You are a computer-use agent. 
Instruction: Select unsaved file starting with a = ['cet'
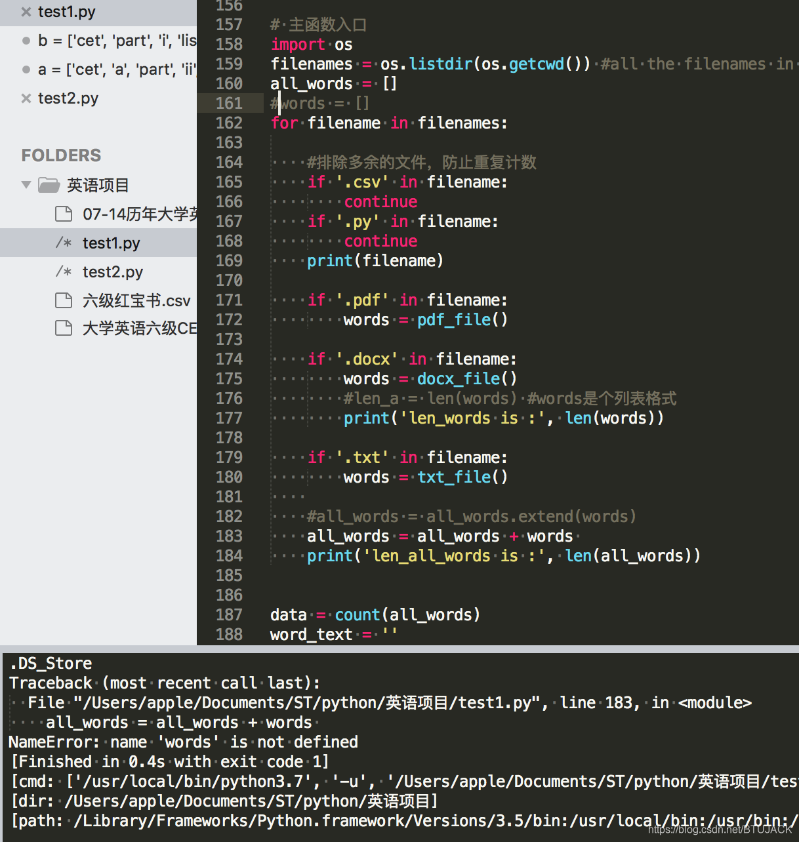(117, 70)
